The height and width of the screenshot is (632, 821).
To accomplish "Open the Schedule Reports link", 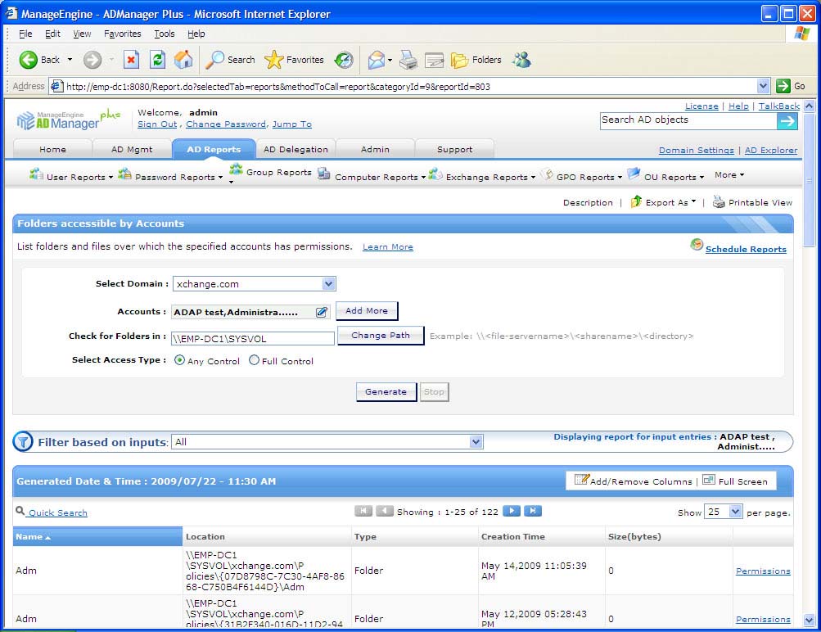I will point(746,249).
